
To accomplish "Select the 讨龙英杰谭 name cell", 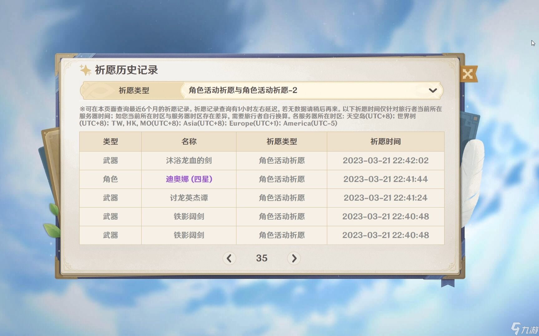I will point(189,198).
